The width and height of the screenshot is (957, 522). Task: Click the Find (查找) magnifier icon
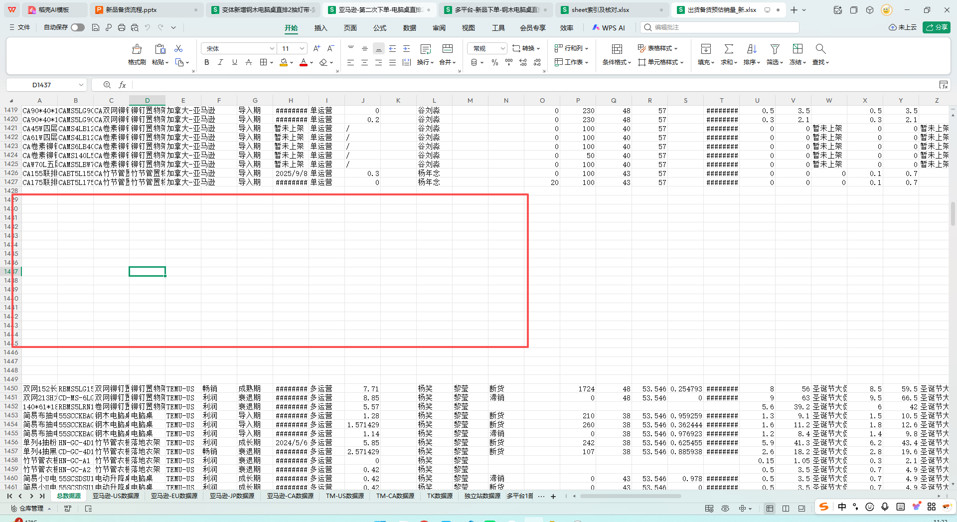coord(820,49)
